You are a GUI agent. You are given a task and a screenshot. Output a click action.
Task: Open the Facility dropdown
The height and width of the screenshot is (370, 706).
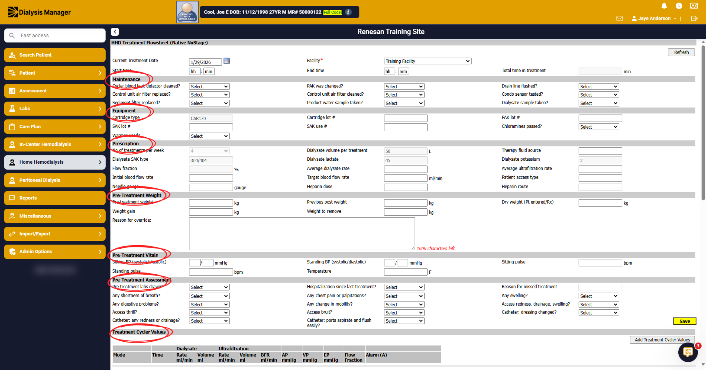[427, 61]
